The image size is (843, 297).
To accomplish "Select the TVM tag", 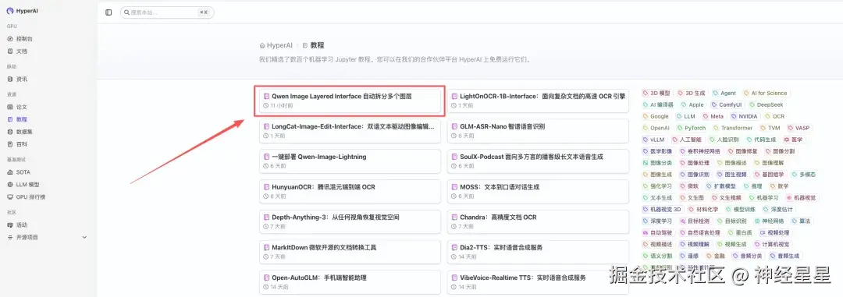I will [770, 128].
